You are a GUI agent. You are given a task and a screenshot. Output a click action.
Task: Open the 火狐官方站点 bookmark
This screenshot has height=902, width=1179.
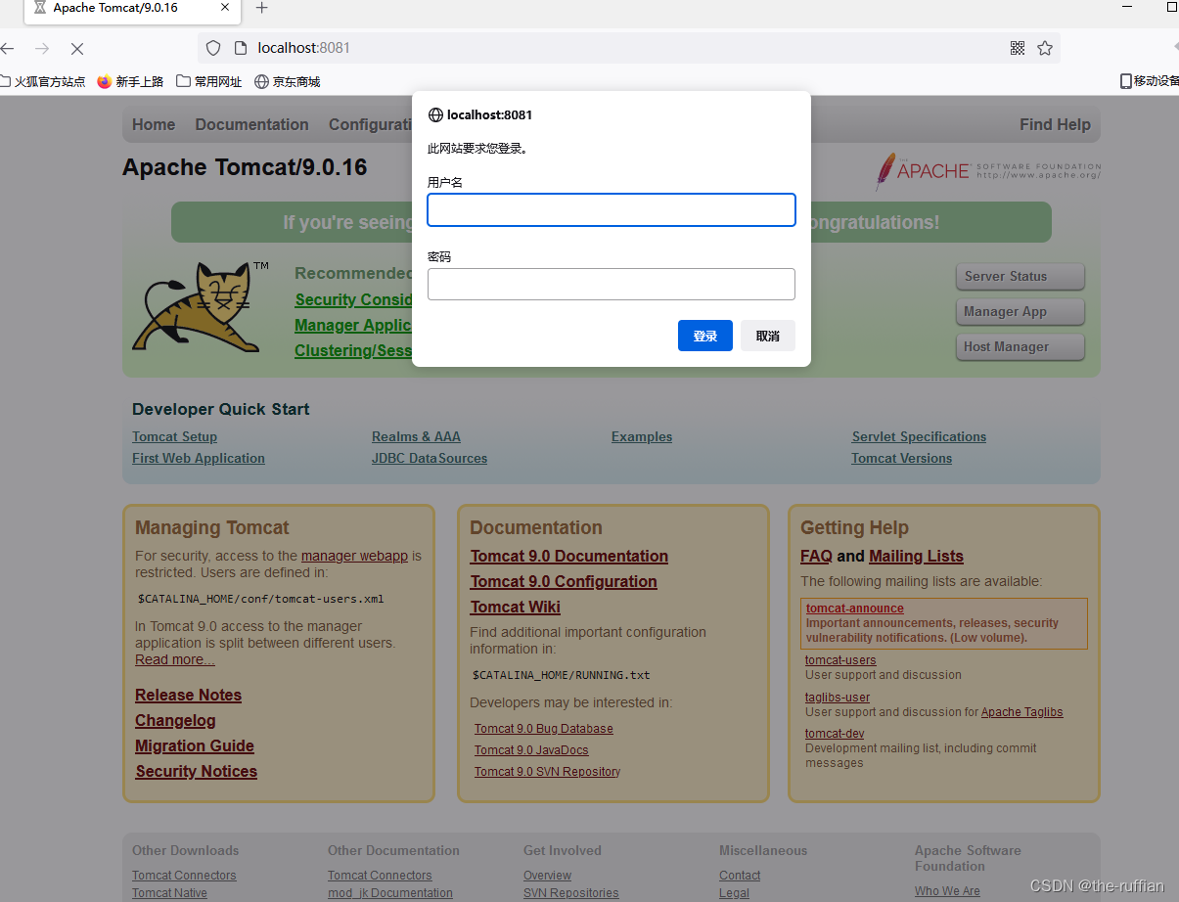point(43,81)
